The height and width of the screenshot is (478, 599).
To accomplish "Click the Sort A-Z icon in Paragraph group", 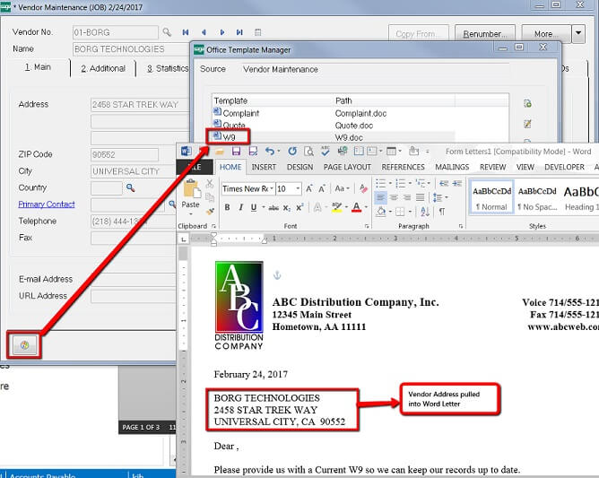I will coord(425,212).
